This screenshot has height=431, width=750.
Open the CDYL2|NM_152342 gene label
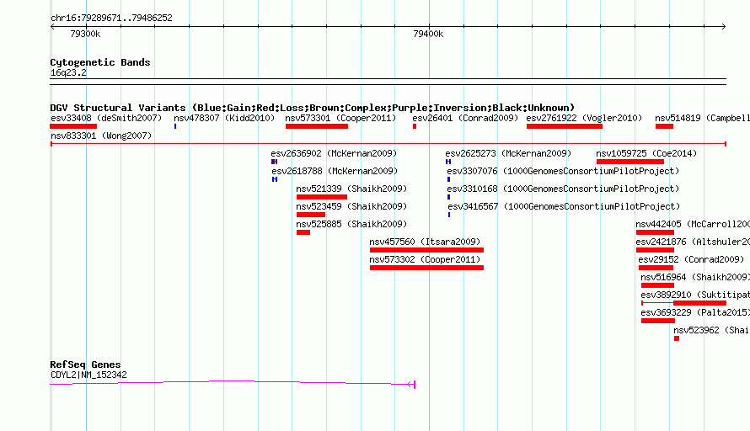pyautogui.click(x=88, y=375)
